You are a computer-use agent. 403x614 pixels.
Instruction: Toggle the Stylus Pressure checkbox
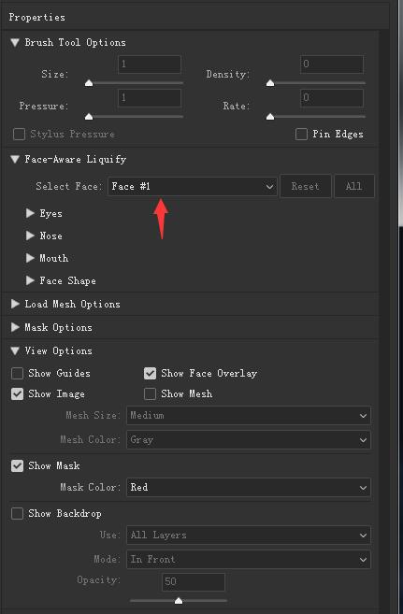coord(19,135)
